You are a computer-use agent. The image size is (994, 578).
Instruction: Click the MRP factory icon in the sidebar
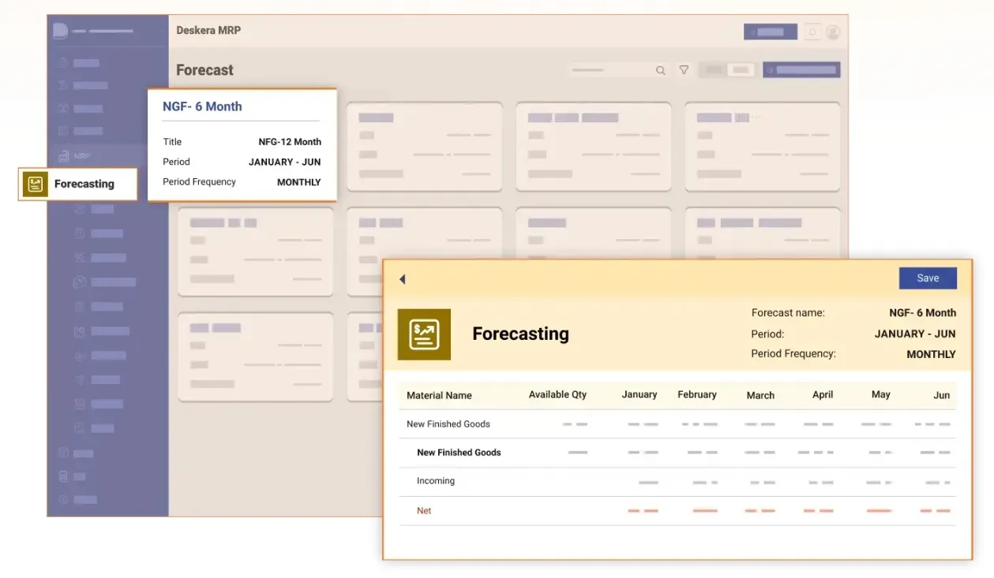pyautogui.click(x=63, y=156)
